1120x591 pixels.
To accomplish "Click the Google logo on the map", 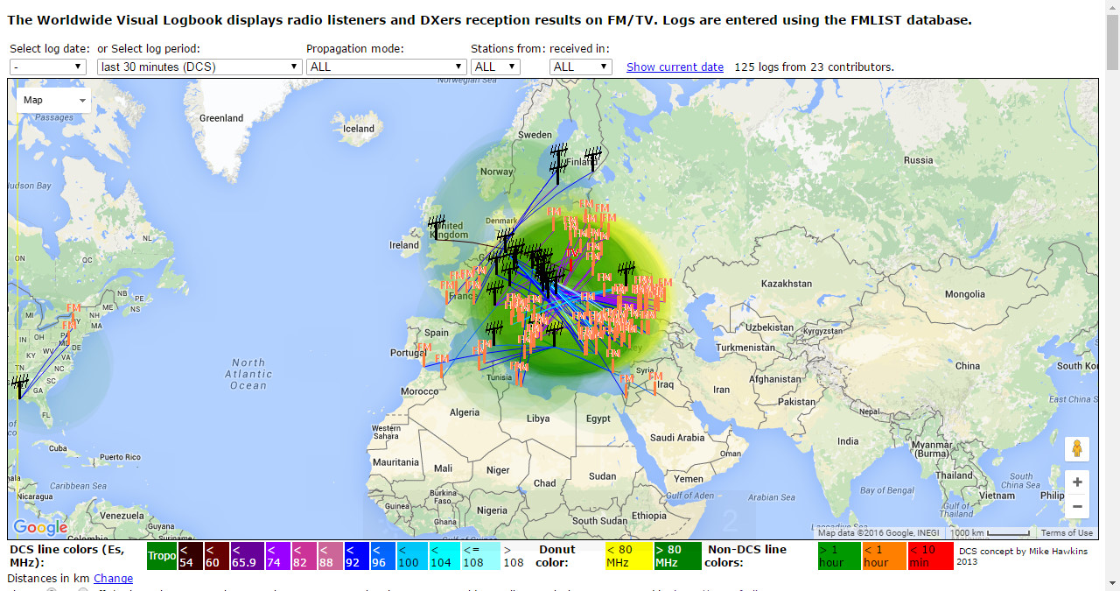I will click(40, 527).
